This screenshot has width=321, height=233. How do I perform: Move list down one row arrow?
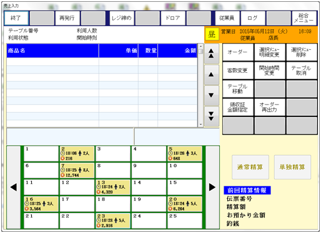pyautogui.click(x=211, y=95)
